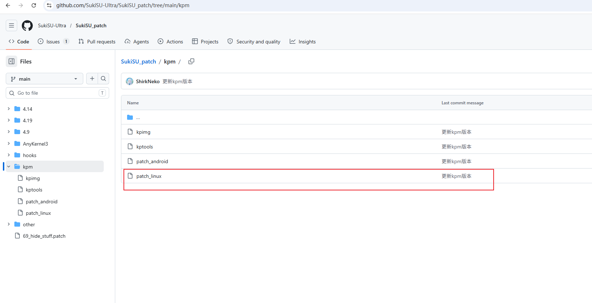The image size is (592, 303).
Task: Open the AnyKernel3 folder in the tree
Action: 36,144
